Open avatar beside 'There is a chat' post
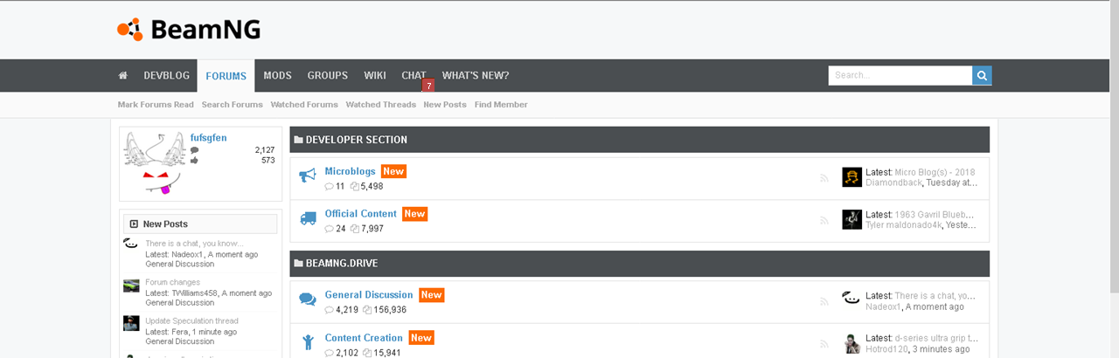Viewport: 1119px width, 358px height. [131, 245]
